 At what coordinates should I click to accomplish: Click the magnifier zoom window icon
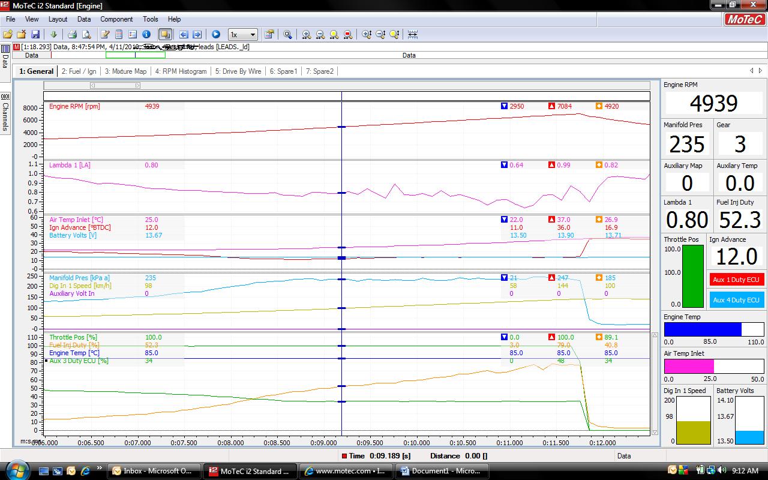[x=288, y=35]
